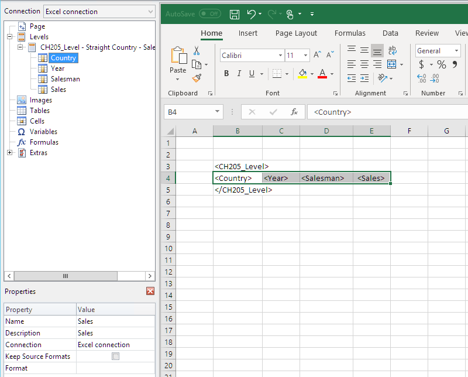Screen dimensions: 468x377
Task: Open the font name Calibri dropdown
Action: click(280, 55)
